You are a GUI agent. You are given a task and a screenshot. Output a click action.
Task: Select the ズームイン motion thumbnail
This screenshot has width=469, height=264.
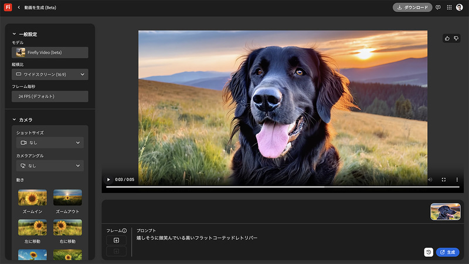[x=32, y=198]
